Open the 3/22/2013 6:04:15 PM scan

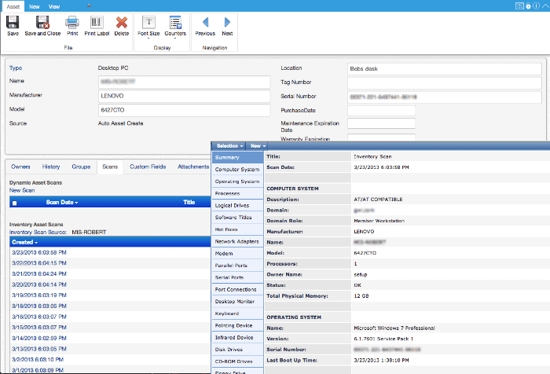click(x=39, y=263)
